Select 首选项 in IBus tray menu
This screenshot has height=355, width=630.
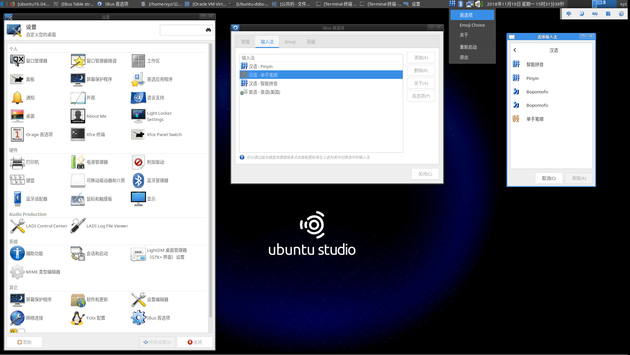pyautogui.click(x=472, y=15)
